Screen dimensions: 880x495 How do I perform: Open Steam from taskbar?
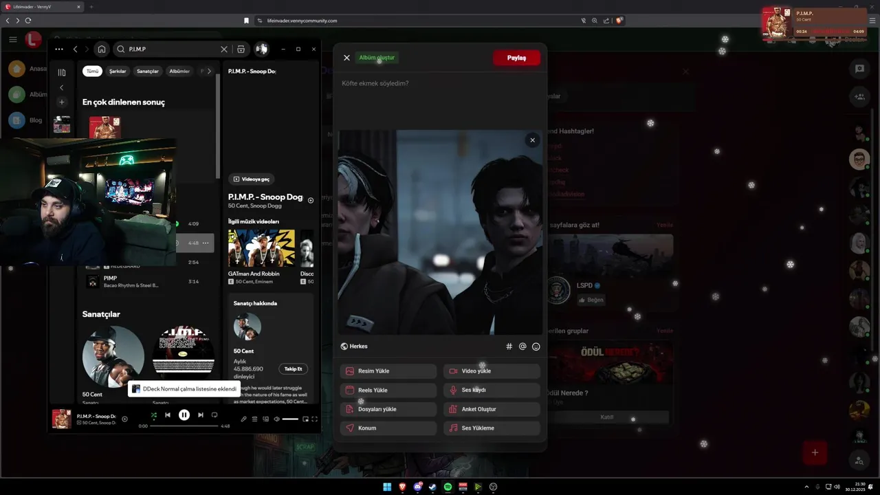pos(432,487)
